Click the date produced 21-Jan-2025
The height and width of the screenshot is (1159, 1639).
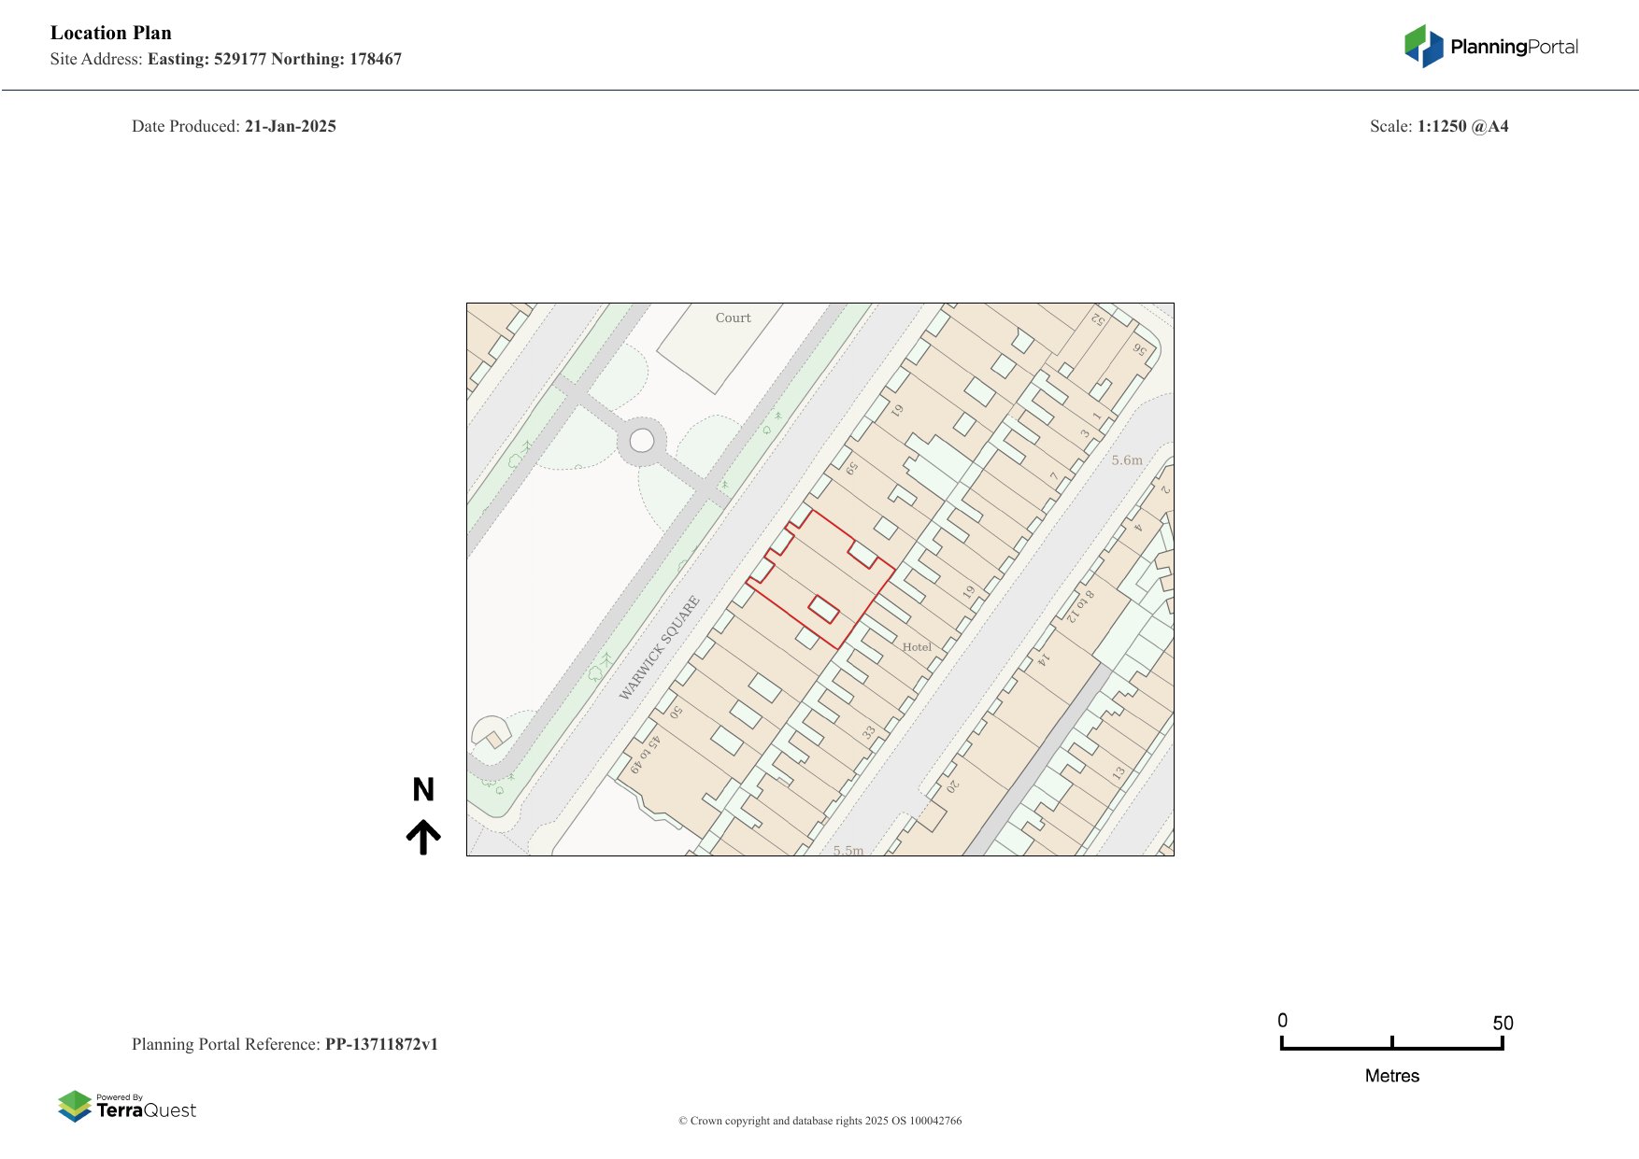point(290,126)
